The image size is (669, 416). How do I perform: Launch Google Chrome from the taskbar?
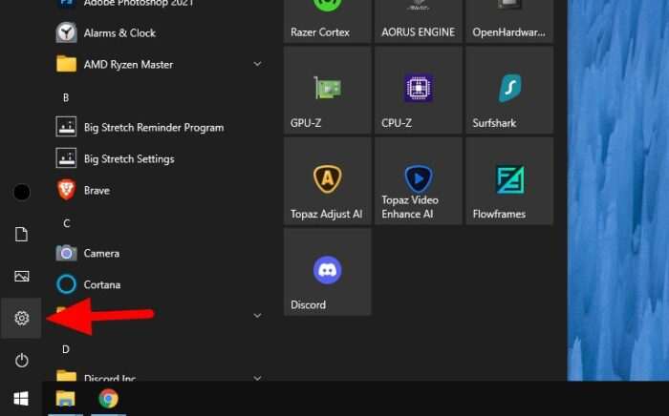click(108, 399)
